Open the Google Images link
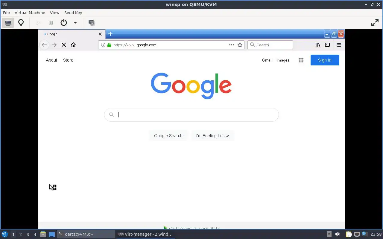Image resolution: width=383 pixels, height=239 pixels. click(x=283, y=60)
